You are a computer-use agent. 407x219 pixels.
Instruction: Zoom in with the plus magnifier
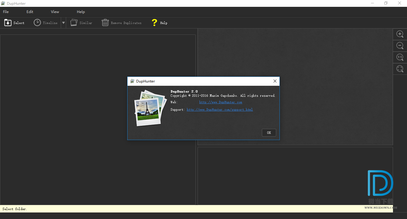point(400,34)
